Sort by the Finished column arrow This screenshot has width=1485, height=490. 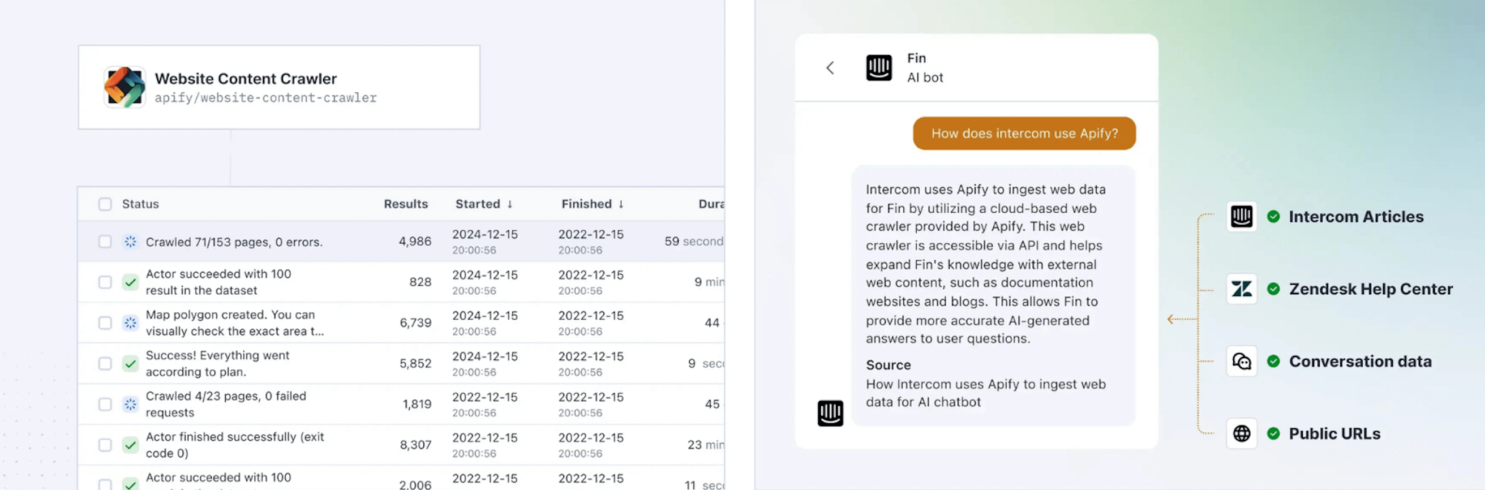coord(621,204)
